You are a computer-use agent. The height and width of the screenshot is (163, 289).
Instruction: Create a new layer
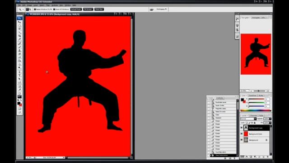(263, 157)
